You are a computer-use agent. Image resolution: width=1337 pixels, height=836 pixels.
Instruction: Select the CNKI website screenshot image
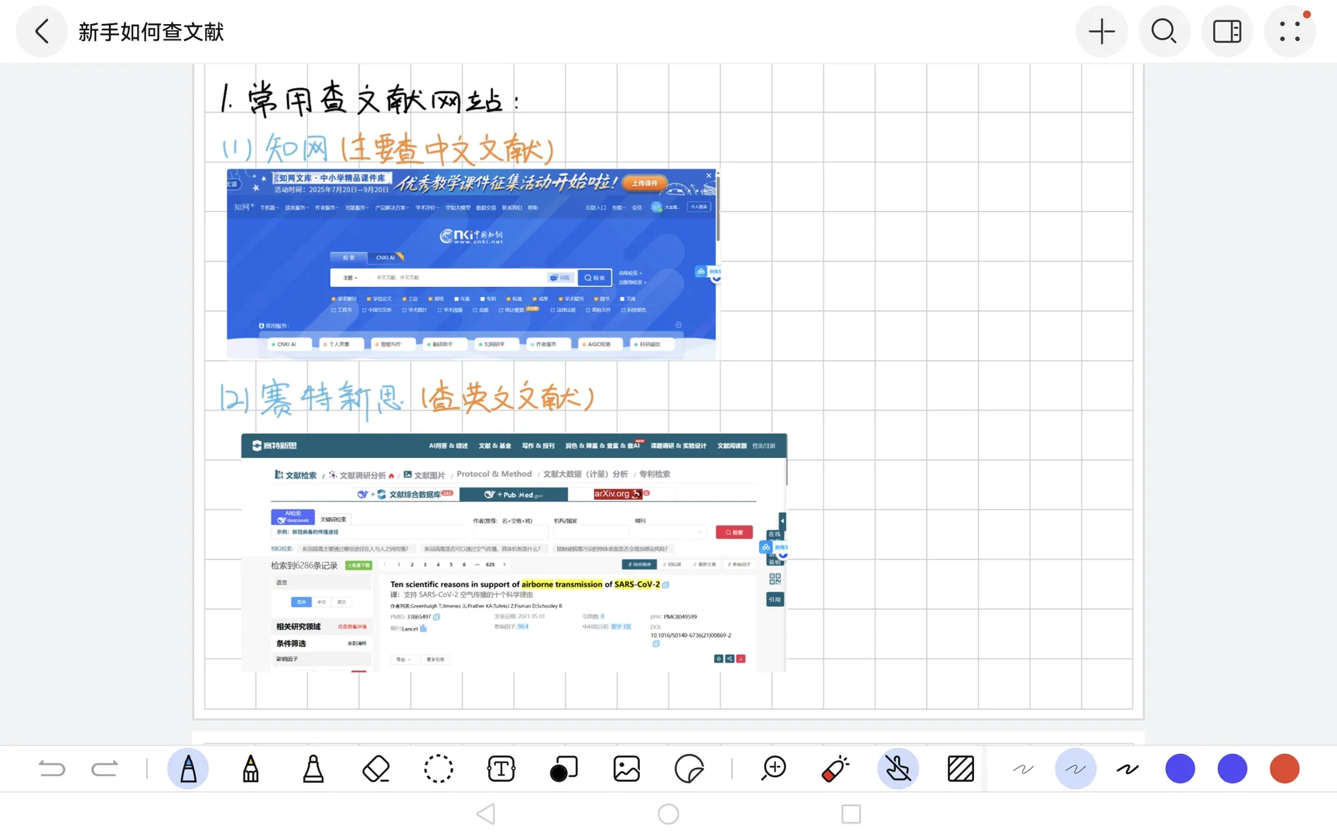click(473, 264)
